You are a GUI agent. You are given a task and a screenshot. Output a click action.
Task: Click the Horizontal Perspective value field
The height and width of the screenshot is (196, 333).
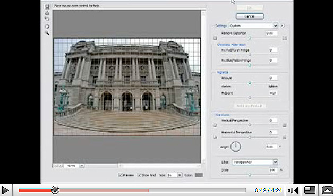coord(273,132)
